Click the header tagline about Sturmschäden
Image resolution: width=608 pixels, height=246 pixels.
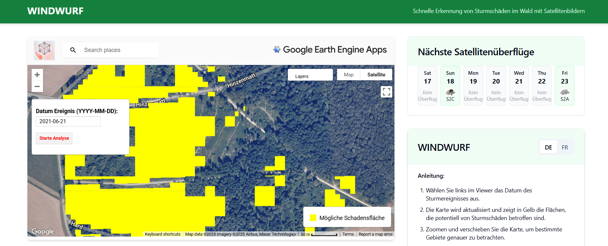498,11
